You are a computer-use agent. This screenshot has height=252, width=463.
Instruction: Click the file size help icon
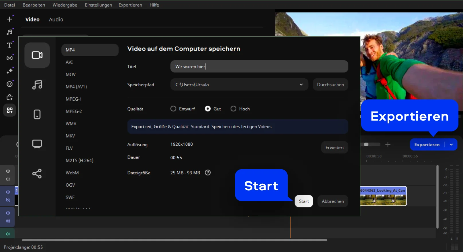pos(208,173)
